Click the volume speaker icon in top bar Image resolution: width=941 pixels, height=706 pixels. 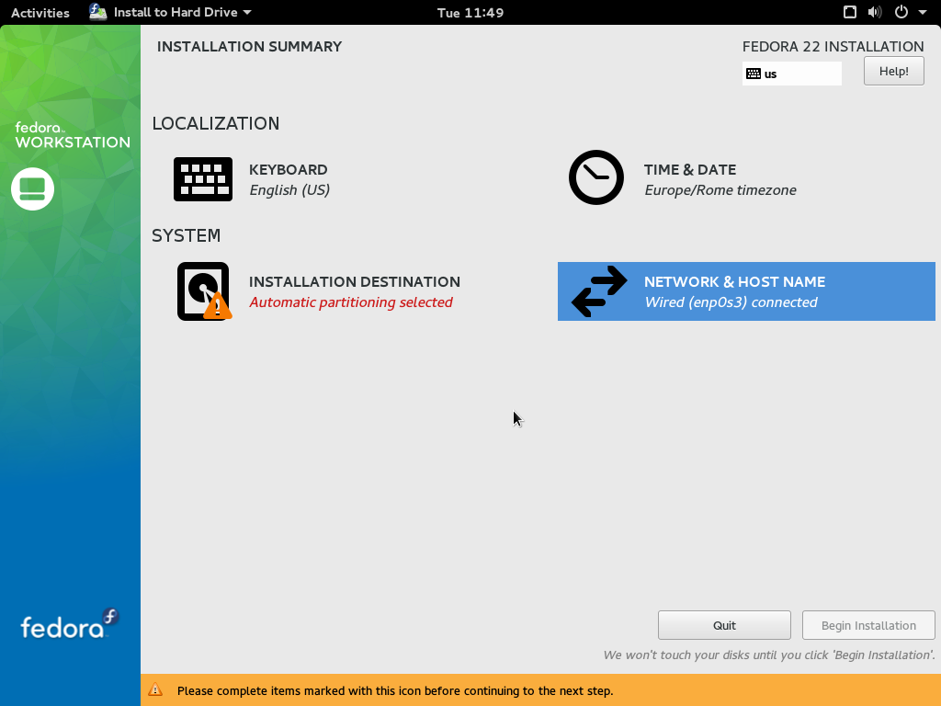tap(874, 12)
